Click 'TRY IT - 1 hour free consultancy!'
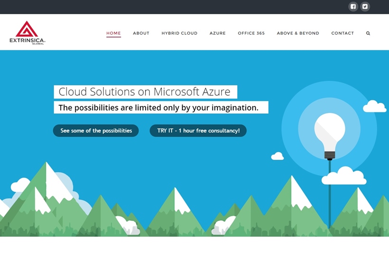The image size is (389, 260). click(198, 130)
